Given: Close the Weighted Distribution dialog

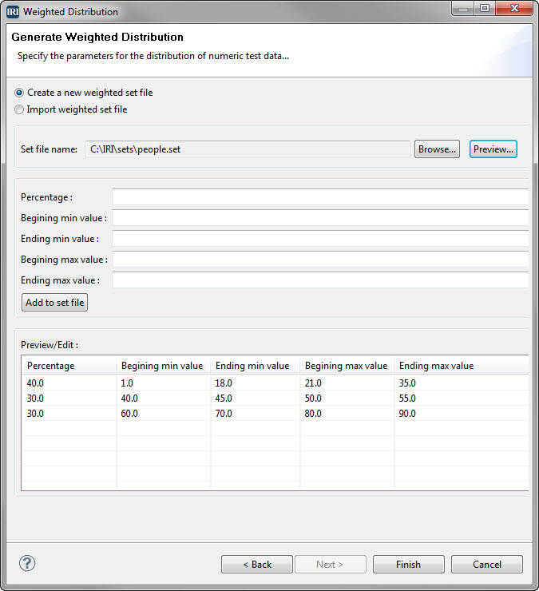Looking at the screenshot, I should point(514,8).
